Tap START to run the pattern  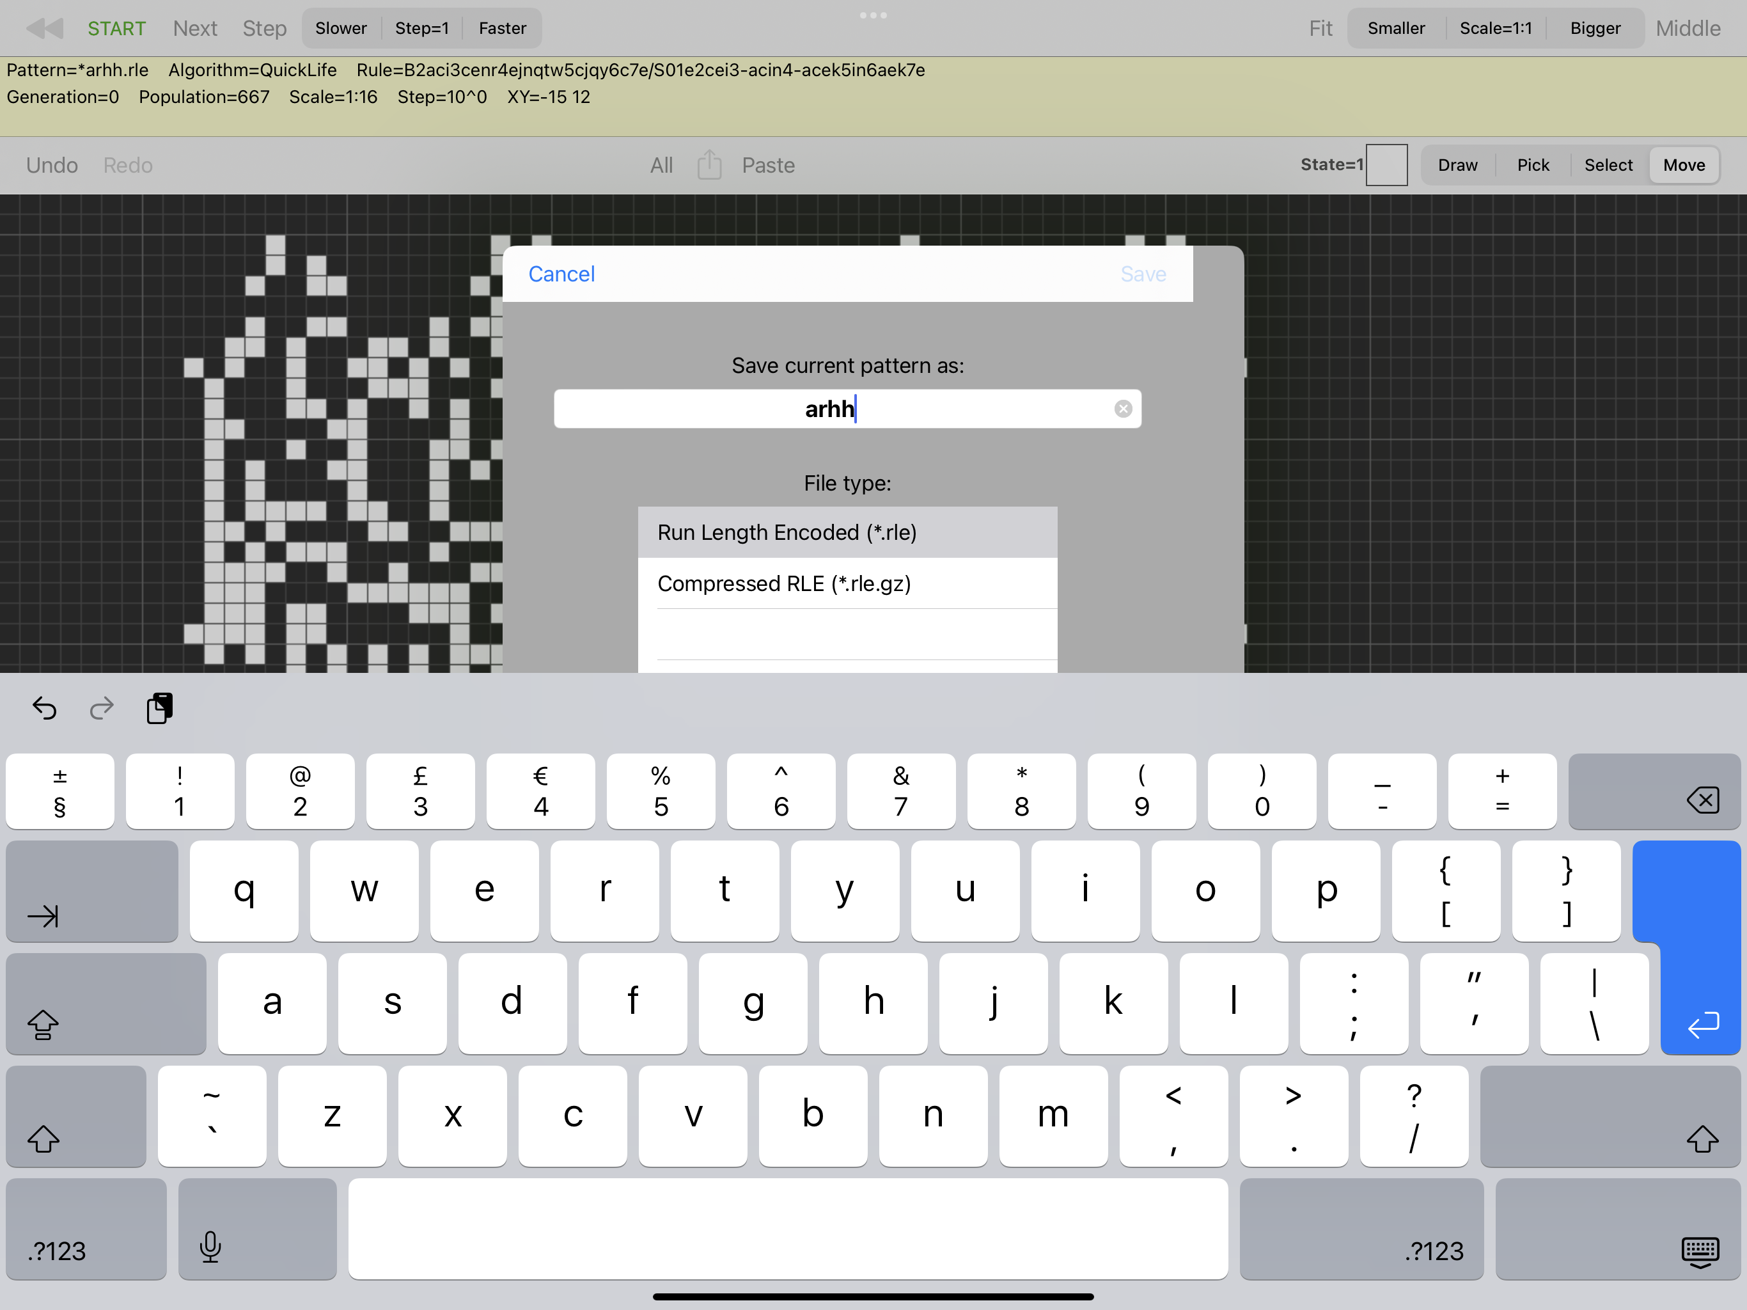pos(117,28)
